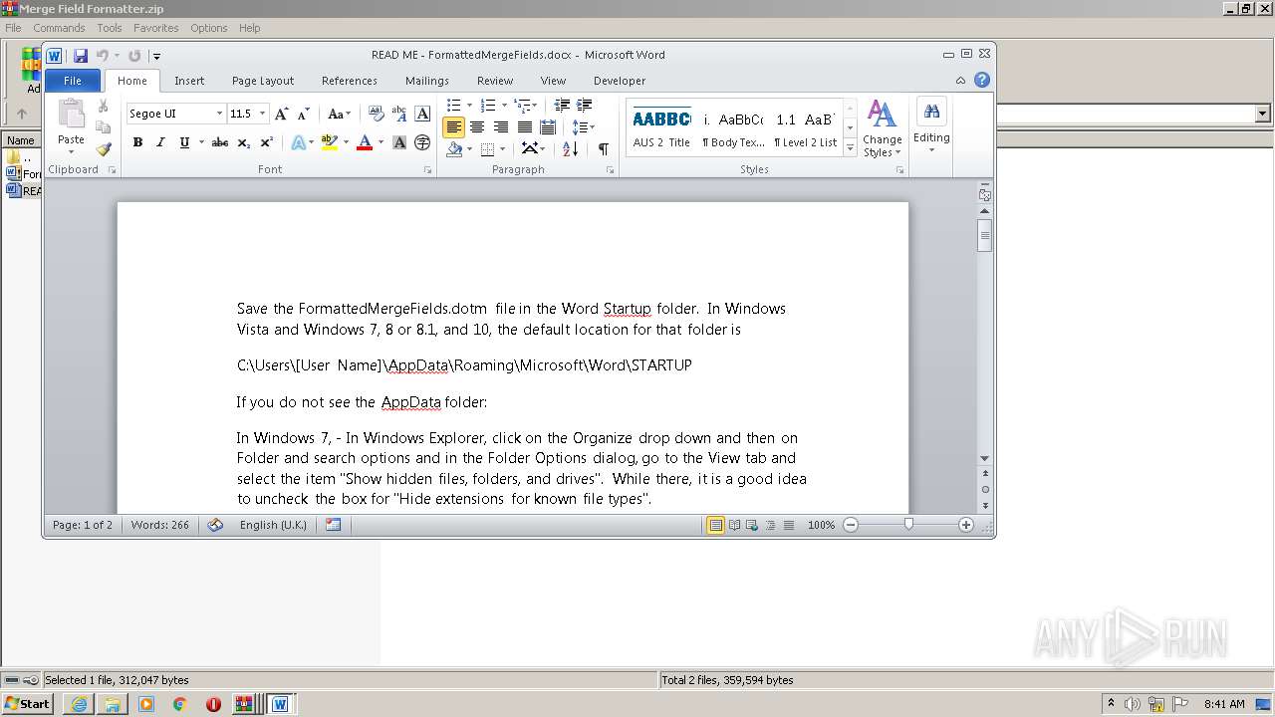
Task: Justify the paragraph text
Action: [x=524, y=126]
